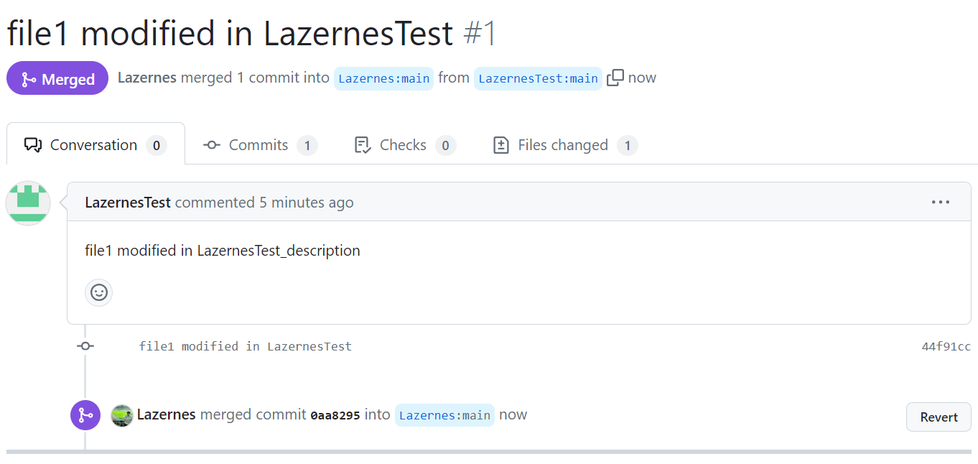Copy head branch name with copy icon

pos(615,78)
